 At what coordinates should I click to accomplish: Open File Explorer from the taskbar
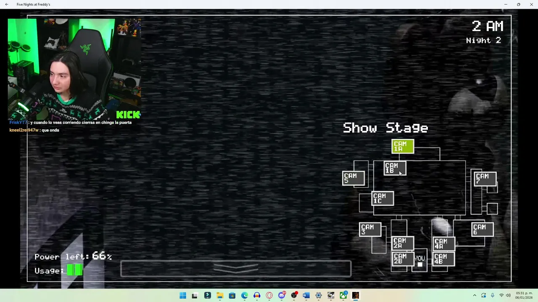tap(220, 296)
